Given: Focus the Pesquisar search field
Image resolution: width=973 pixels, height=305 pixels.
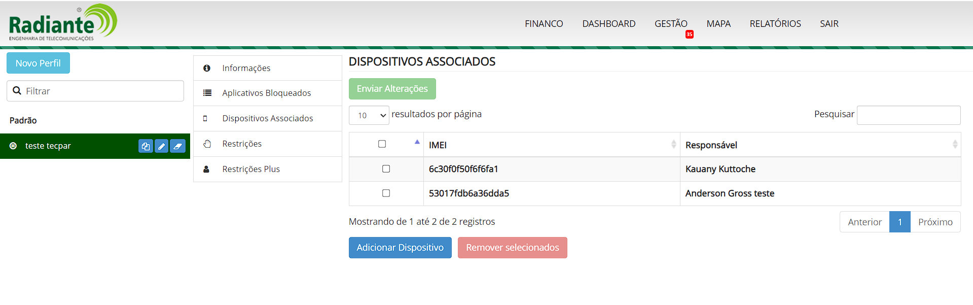Looking at the screenshot, I should coord(908,115).
